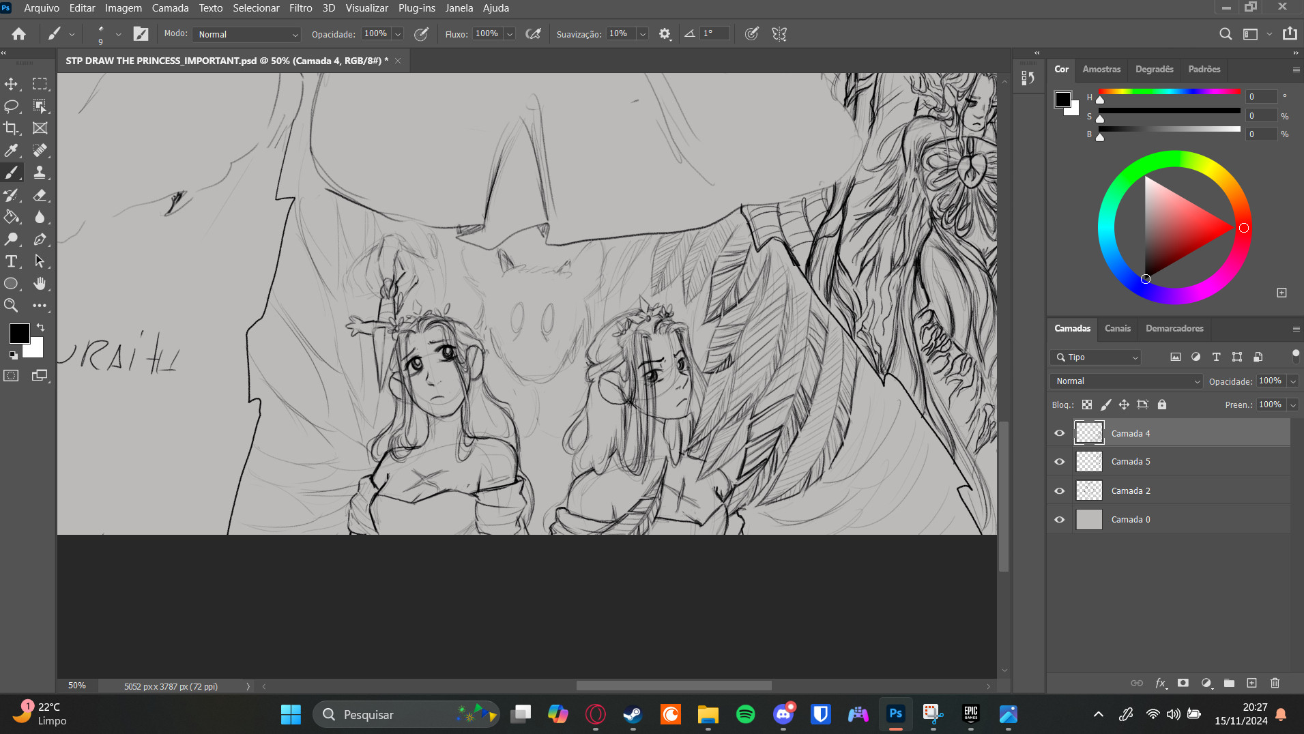Open Windows Search box Pesquisar
1304x734 pixels.
pyautogui.click(x=407, y=714)
